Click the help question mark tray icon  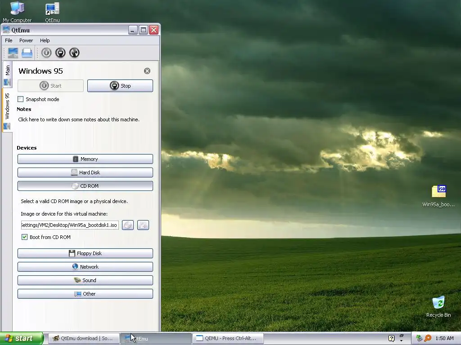(391, 338)
